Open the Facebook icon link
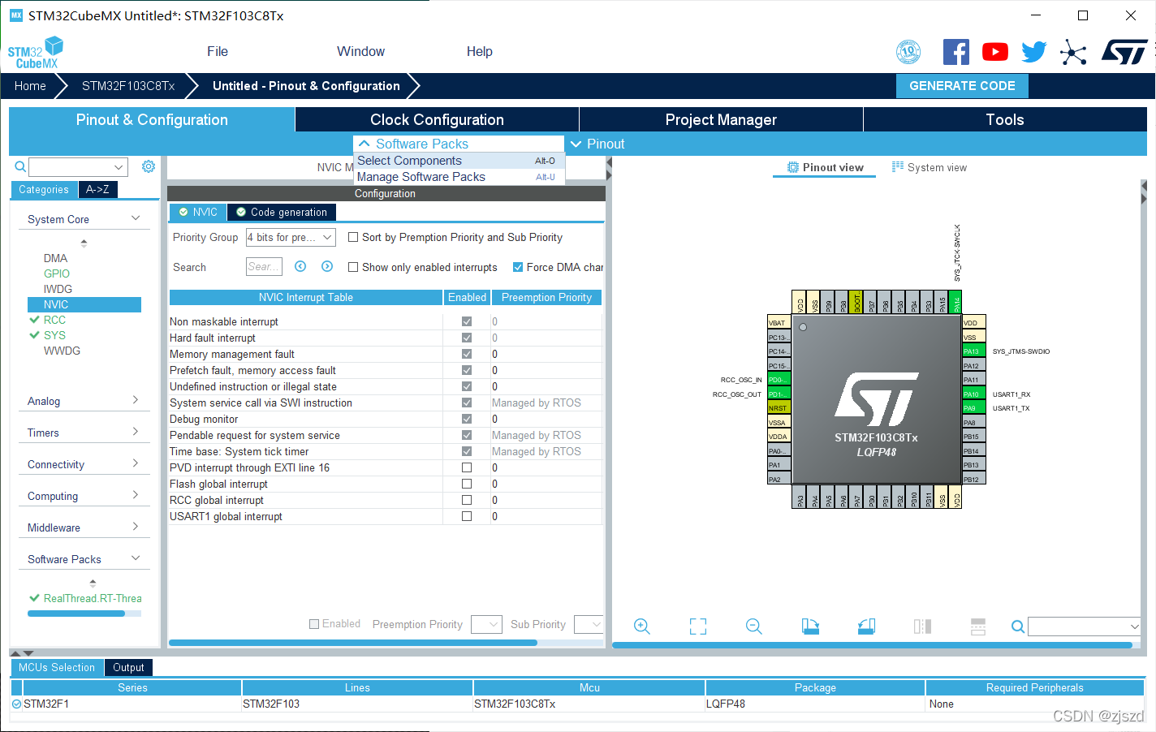Image resolution: width=1156 pixels, height=732 pixels. tap(955, 52)
